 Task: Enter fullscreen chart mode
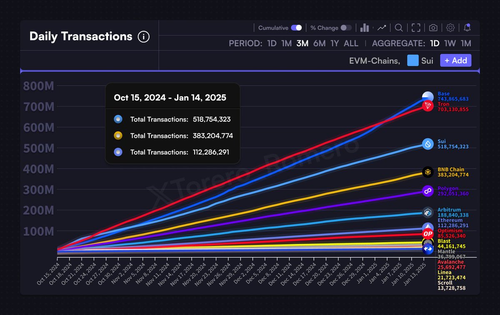[415, 27]
